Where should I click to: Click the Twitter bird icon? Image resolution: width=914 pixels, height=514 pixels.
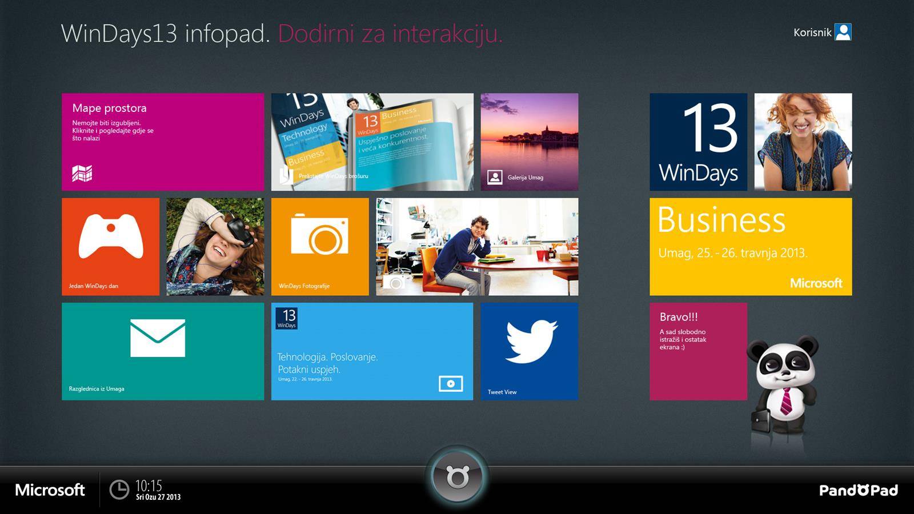click(x=531, y=342)
